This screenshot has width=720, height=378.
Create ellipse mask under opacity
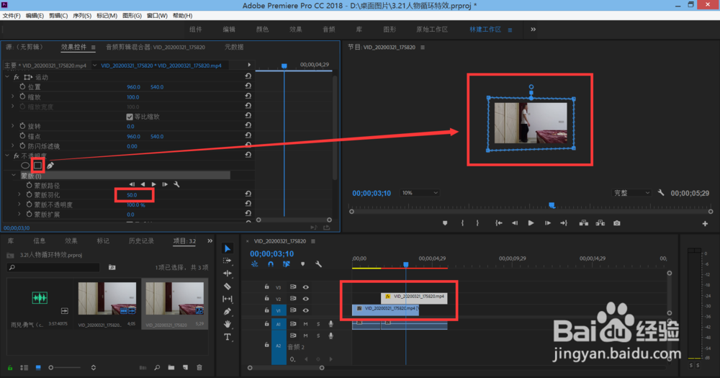pos(25,166)
